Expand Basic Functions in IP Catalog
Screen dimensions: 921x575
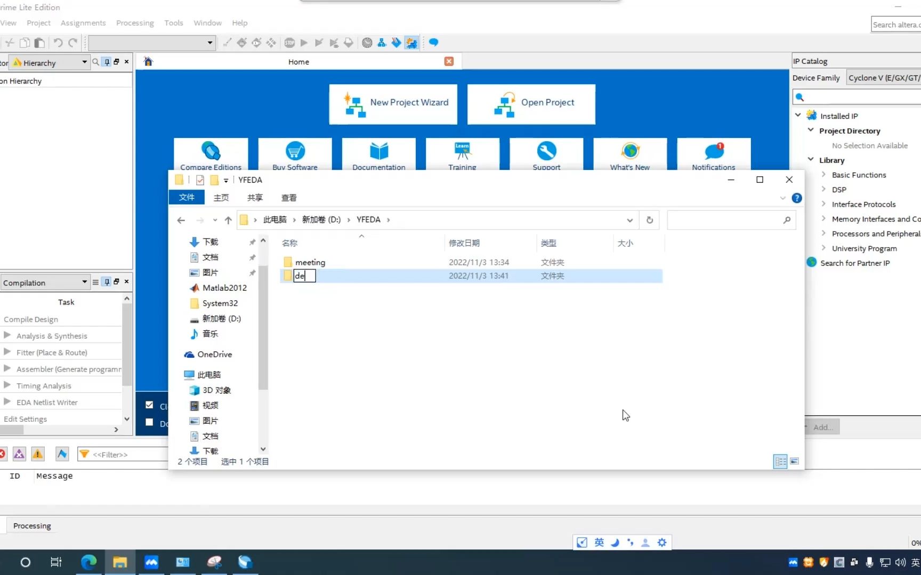pos(823,174)
